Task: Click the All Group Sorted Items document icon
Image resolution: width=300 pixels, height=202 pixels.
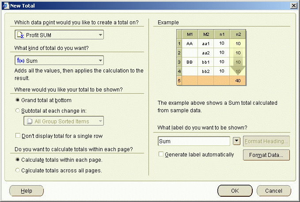Action: (x=30, y=121)
